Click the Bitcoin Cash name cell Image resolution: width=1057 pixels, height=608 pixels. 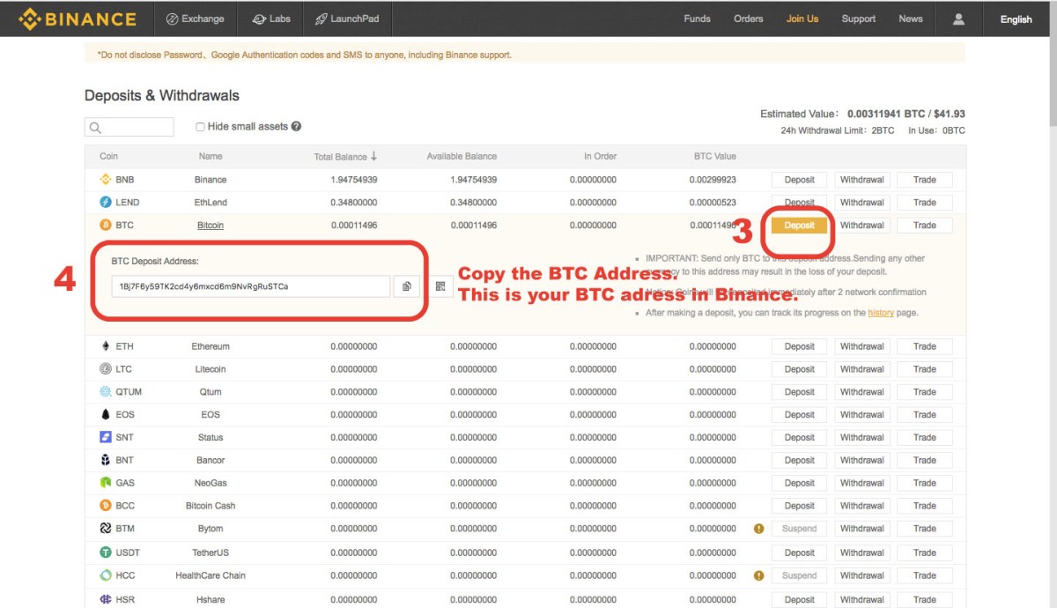pyautogui.click(x=211, y=506)
